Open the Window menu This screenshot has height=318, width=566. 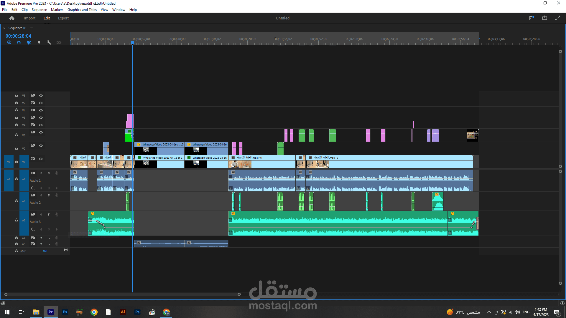[119, 10]
